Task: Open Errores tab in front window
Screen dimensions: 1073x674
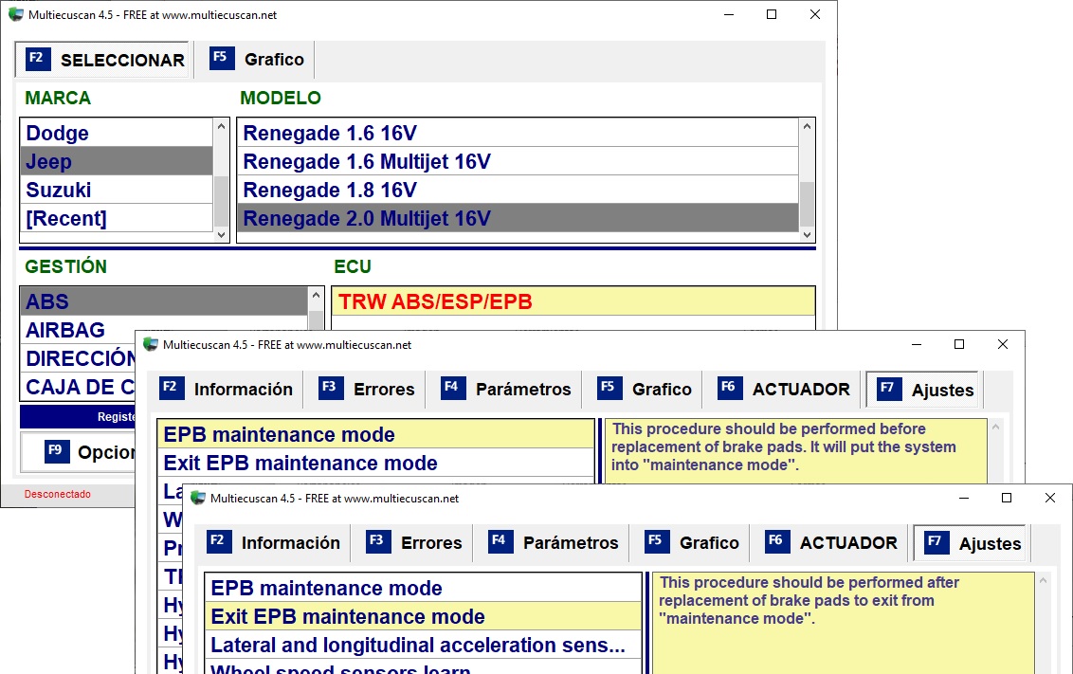Action: (x=414, y=542)
